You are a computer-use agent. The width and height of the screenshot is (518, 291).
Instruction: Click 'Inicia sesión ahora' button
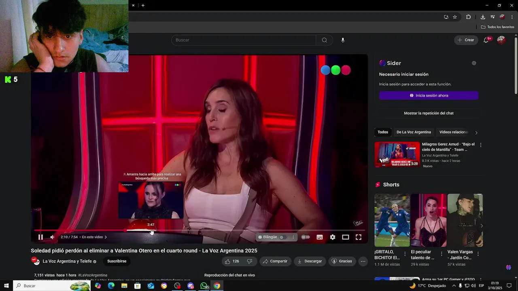tap(429, 95)
